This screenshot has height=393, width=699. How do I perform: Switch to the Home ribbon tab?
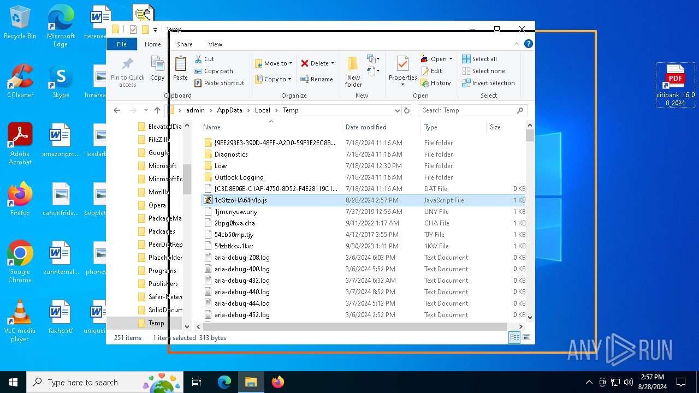point(152,44)
